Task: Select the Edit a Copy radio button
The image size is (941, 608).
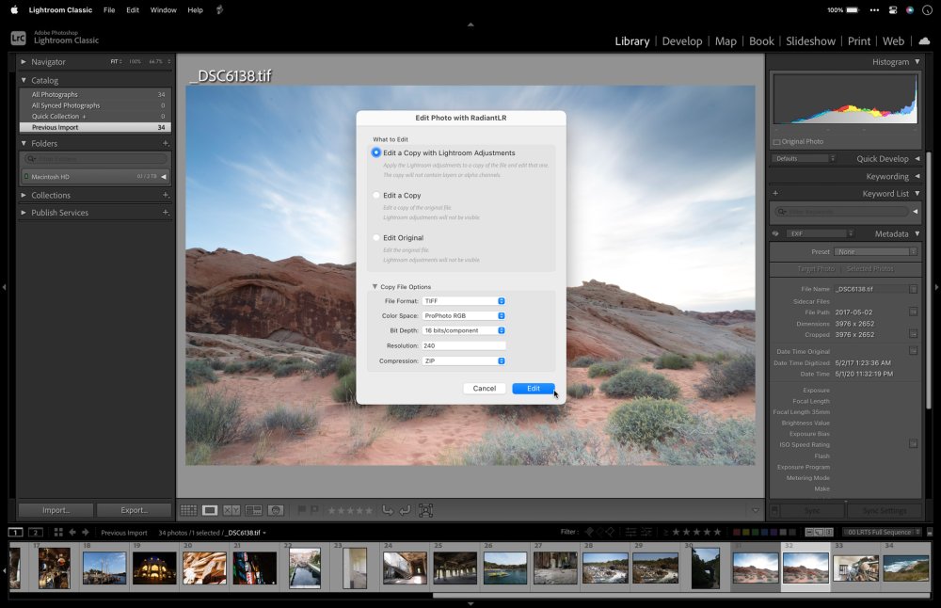Action: [x=376, y=196]
